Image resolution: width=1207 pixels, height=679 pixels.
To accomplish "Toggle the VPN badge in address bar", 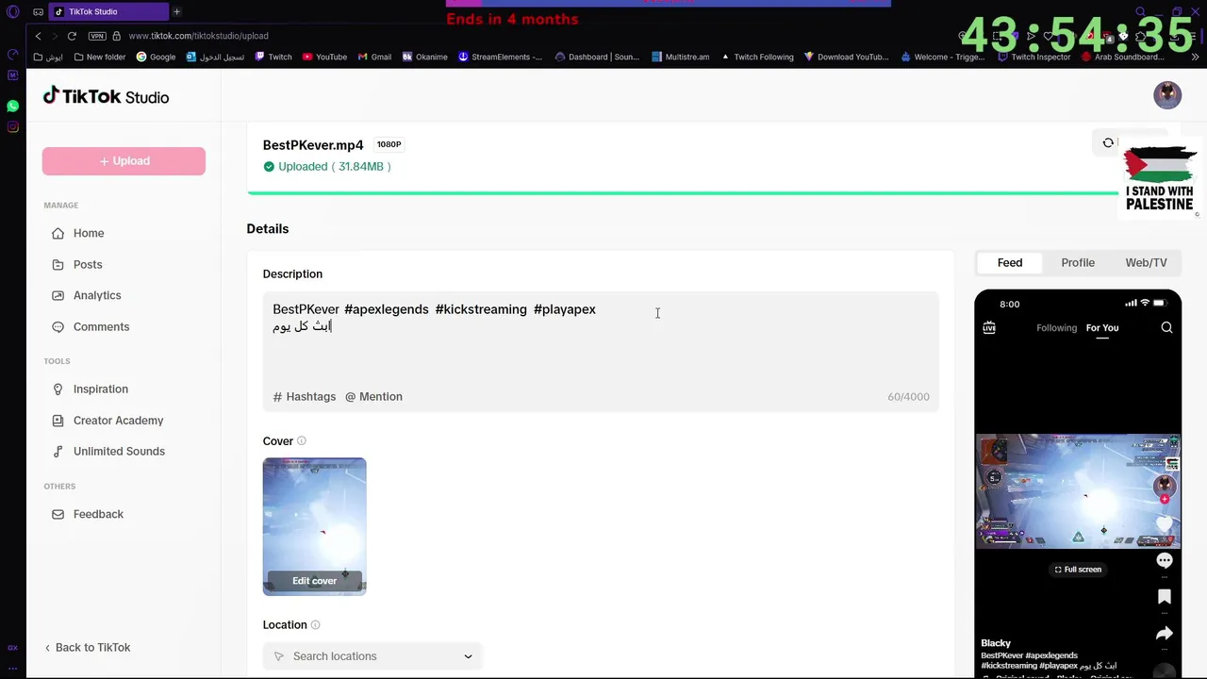I will point(96,36).
